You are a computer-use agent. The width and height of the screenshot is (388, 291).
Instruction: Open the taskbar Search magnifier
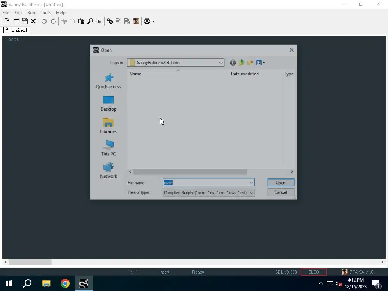[27, 283]
